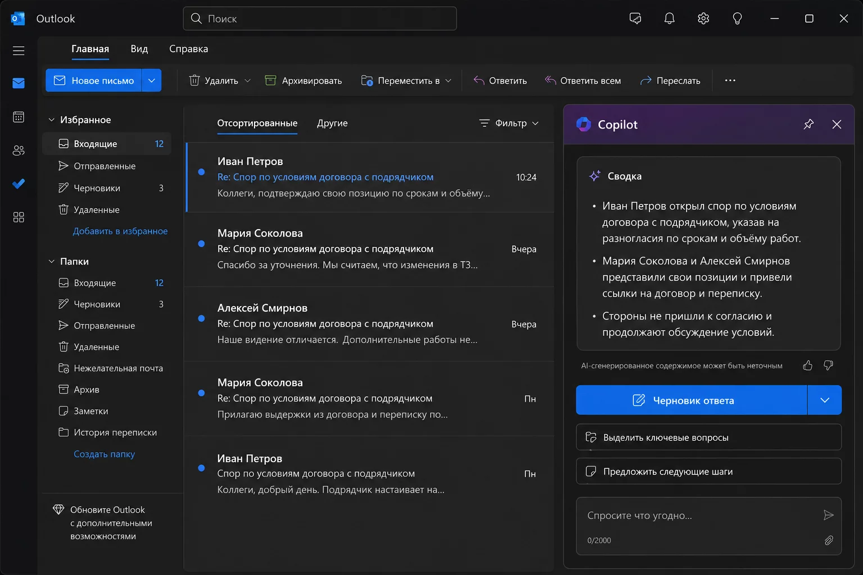Open the Calendar module in sidebar

19,117
